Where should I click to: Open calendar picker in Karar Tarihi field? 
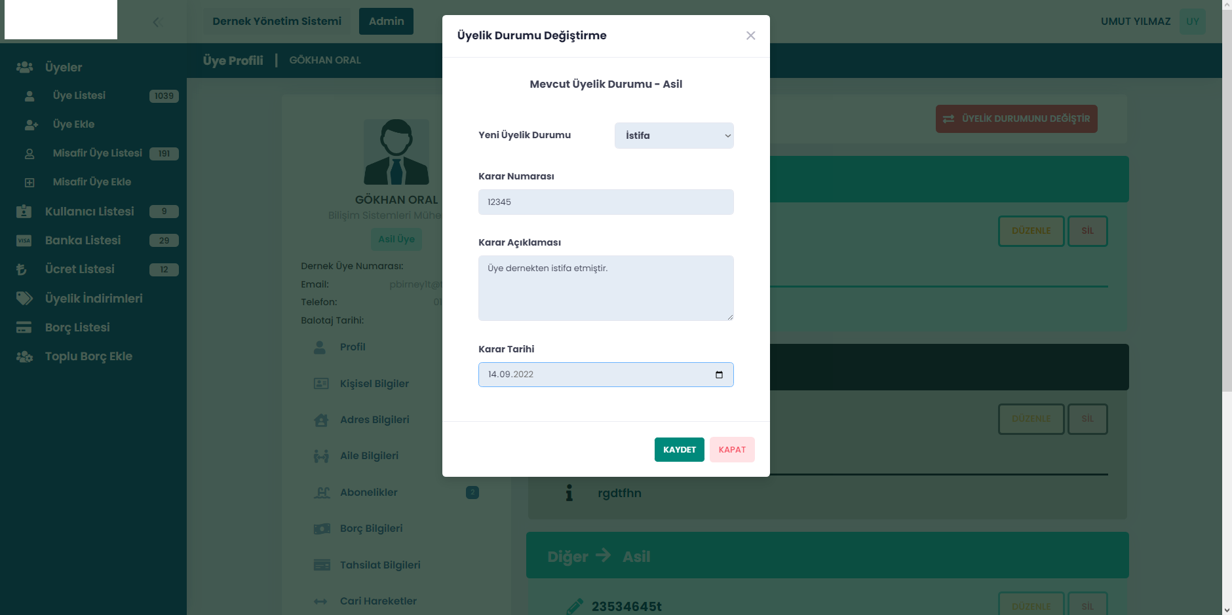coord(719,375)
